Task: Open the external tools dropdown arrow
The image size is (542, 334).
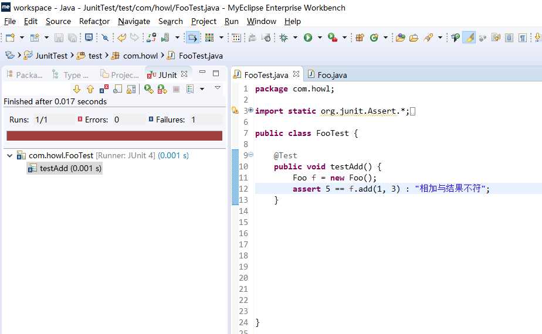Action: (x=344, y=38)
